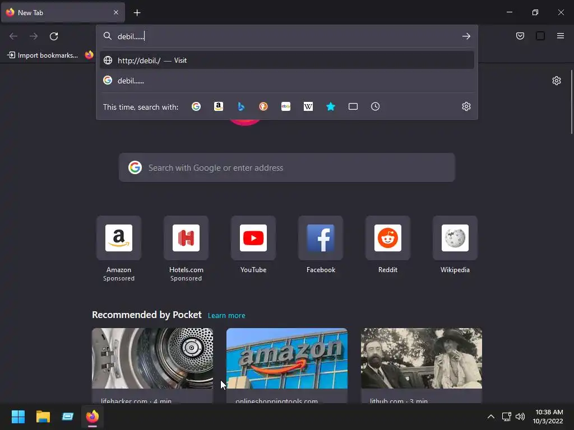Screen dimensions: 574x430
Task: Open the Firefox application menu
Action: pos(561,36)
